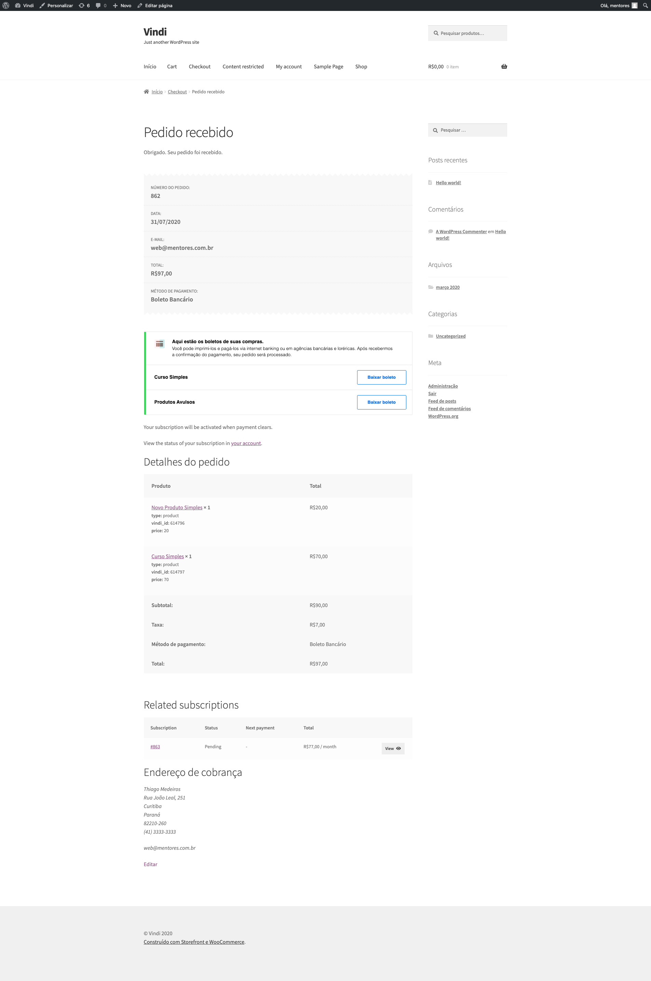Click View button for subscription #863
The height and width of the screenshot is (981, 651).
click(393, 749)
